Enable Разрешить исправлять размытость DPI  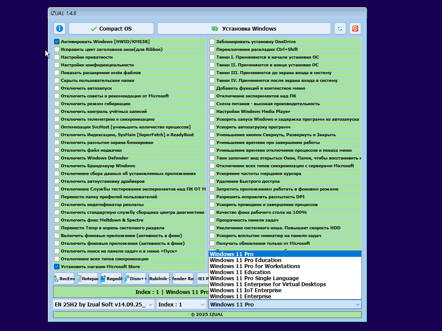212,197
